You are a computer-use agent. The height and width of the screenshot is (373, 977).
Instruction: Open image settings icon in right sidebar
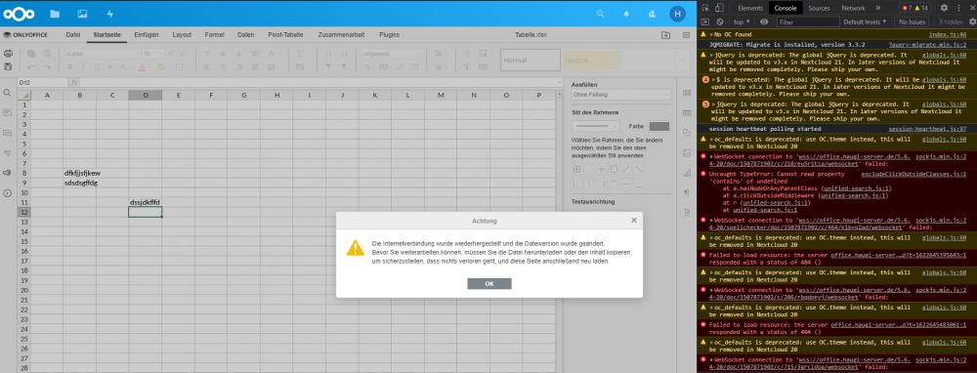[x=687, y=152]
